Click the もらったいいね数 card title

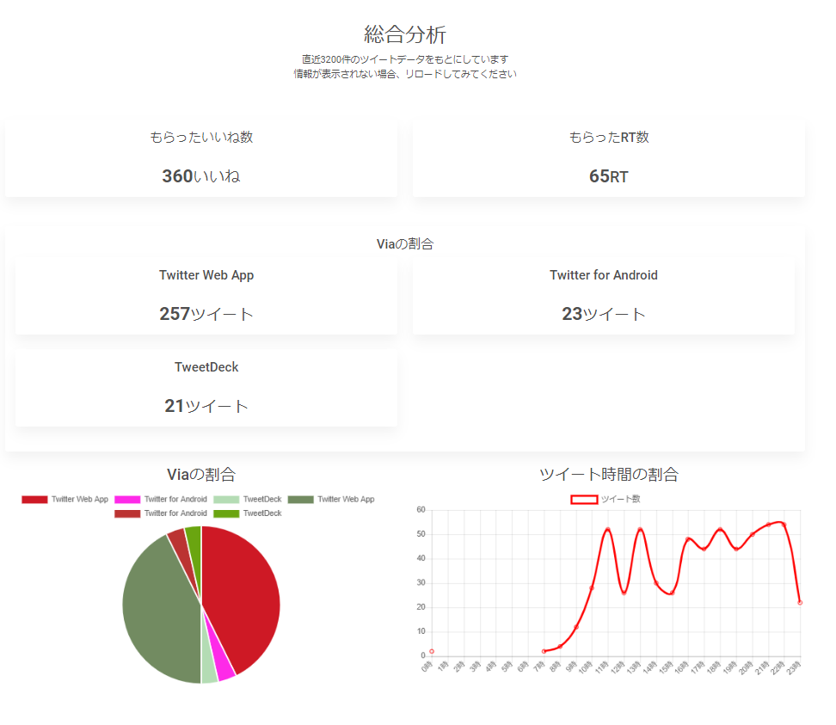(201, 137)
